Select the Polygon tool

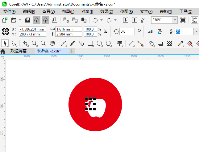pyautogui.click(x=109, y=43)
